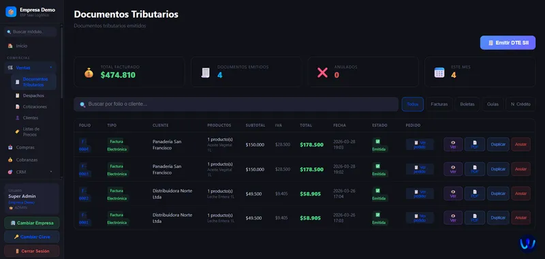This screenshot has height=259, width=545.
Task: Annul the 2026-03-26 17:03 invoice
Action: pos(520,217)
